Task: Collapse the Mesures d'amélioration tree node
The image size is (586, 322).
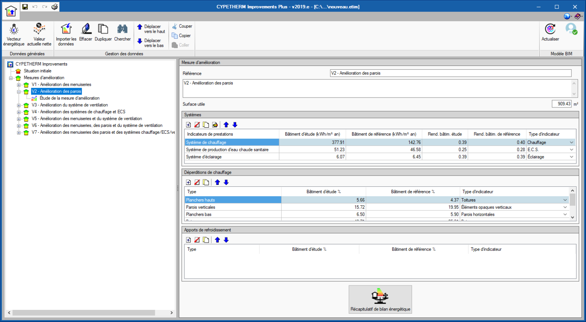Action: (11, 78)
